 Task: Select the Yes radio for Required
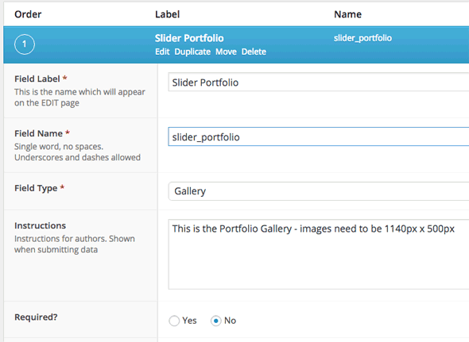pyautogui.click(x=174, y=321)
